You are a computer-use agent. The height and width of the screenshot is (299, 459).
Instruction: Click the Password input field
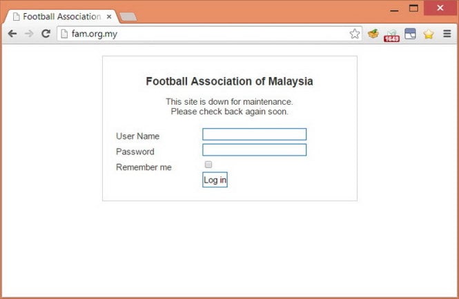click(x=255, y=149)
